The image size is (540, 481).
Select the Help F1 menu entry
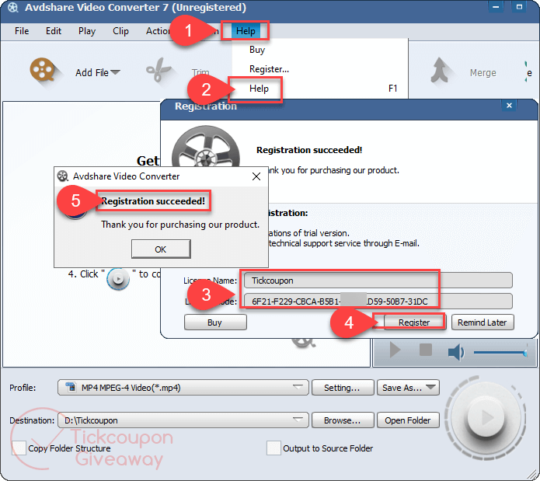[x=320, y=89]
